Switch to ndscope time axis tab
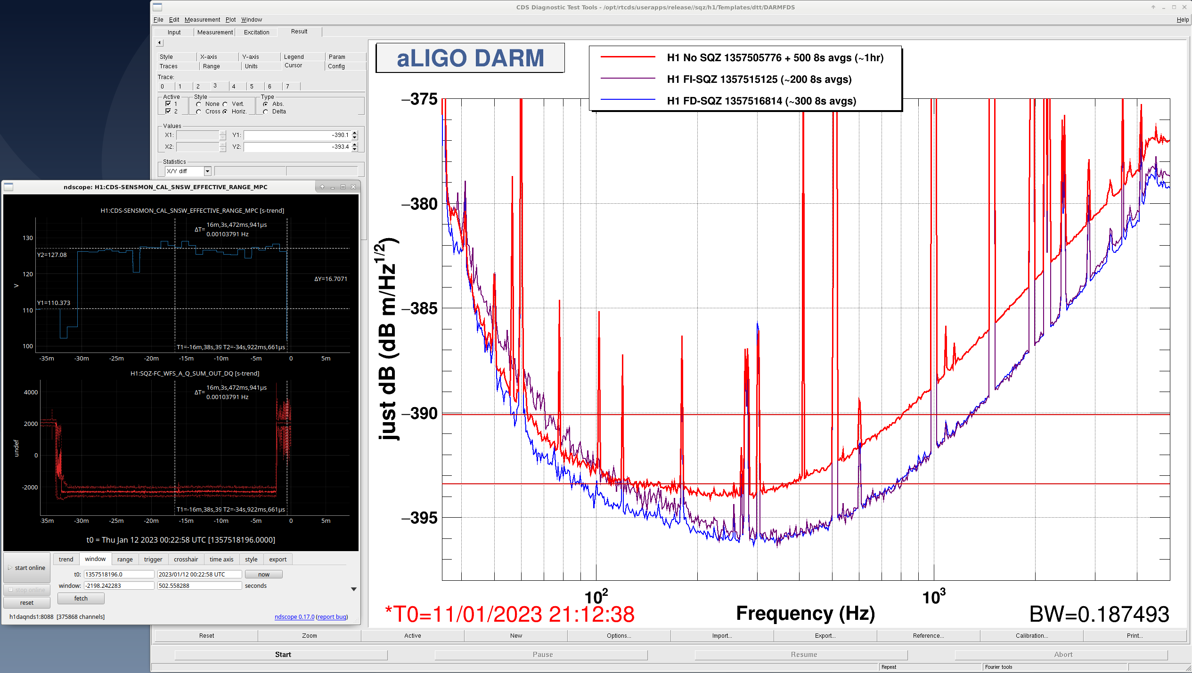This screenshot has height=673, width=1192. pyautogui.click(x=221, y=560)
